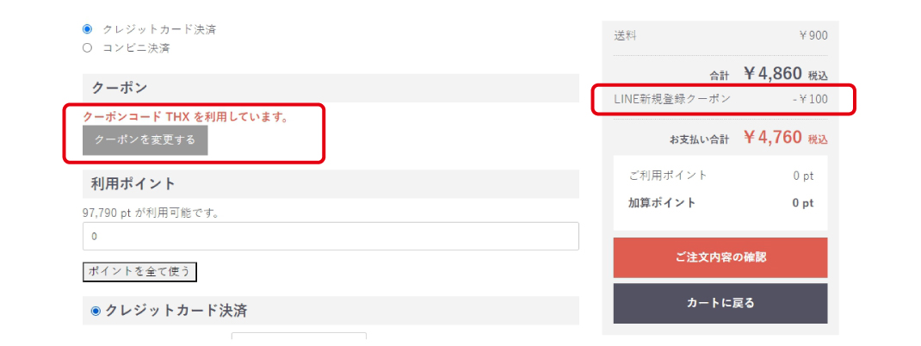Viewport: 921px width, 346px height.
Task: Select the radio in the bold クレジットカード決済 heading
Action: pos(96,311)
